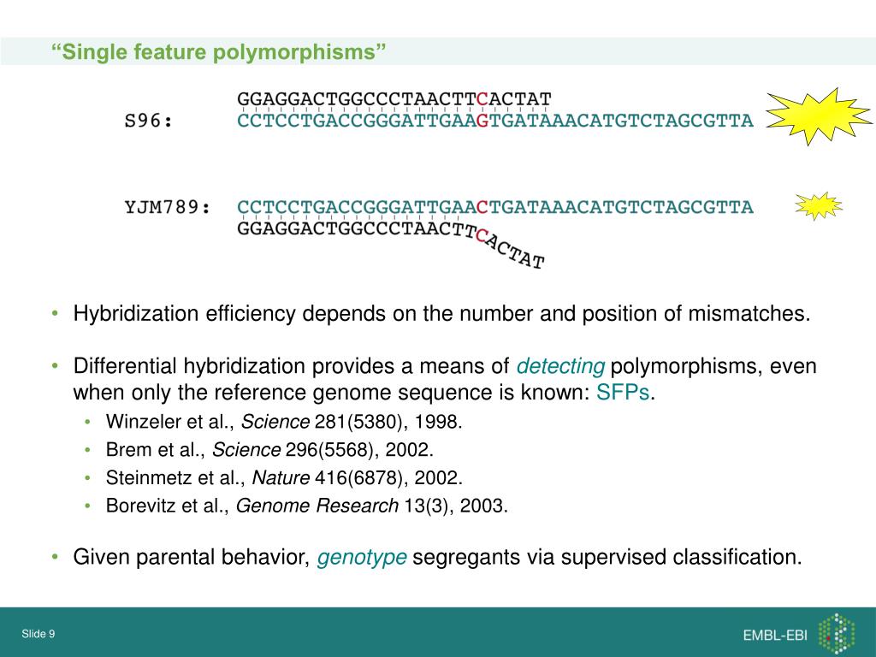This screenshot has width=876, height=657.
Task: Click the teal SFPs text
Action: (x=623, y=392)
